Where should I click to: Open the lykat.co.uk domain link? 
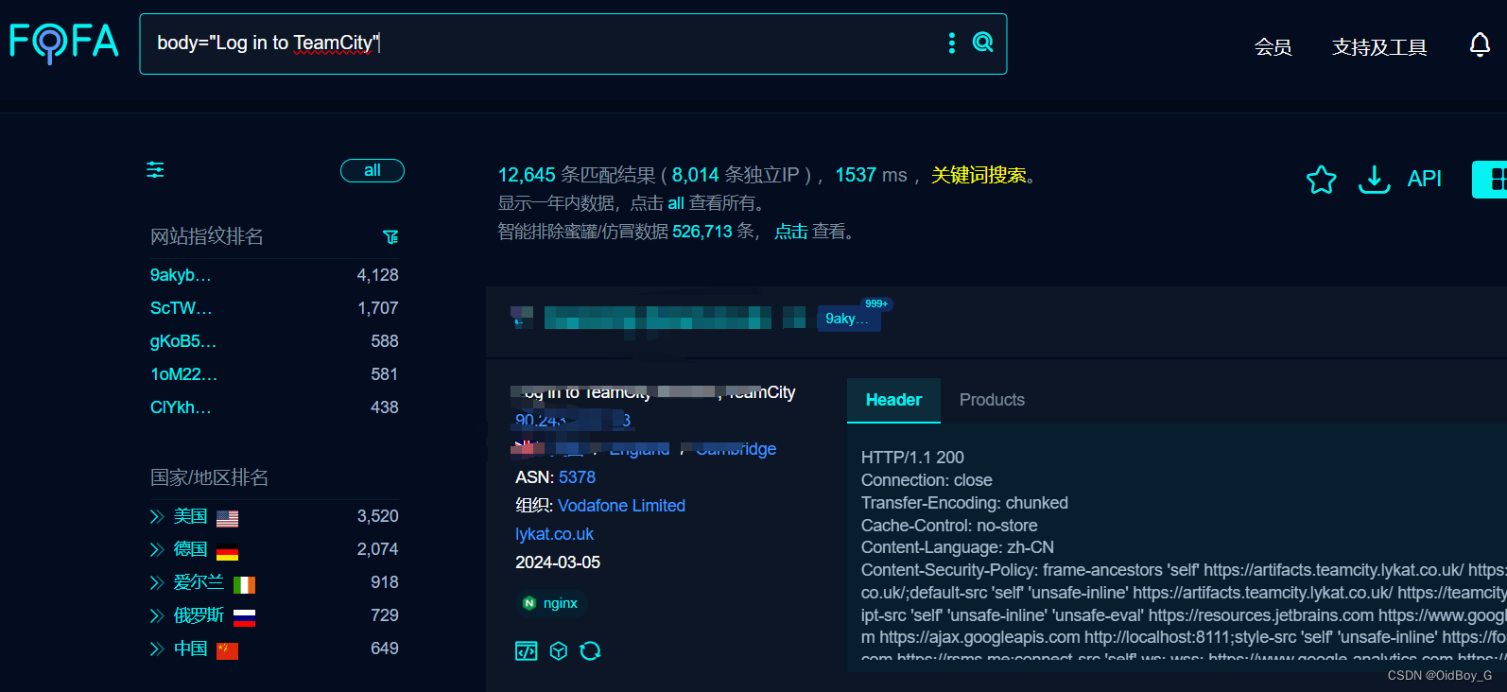(x=554, y=534)
